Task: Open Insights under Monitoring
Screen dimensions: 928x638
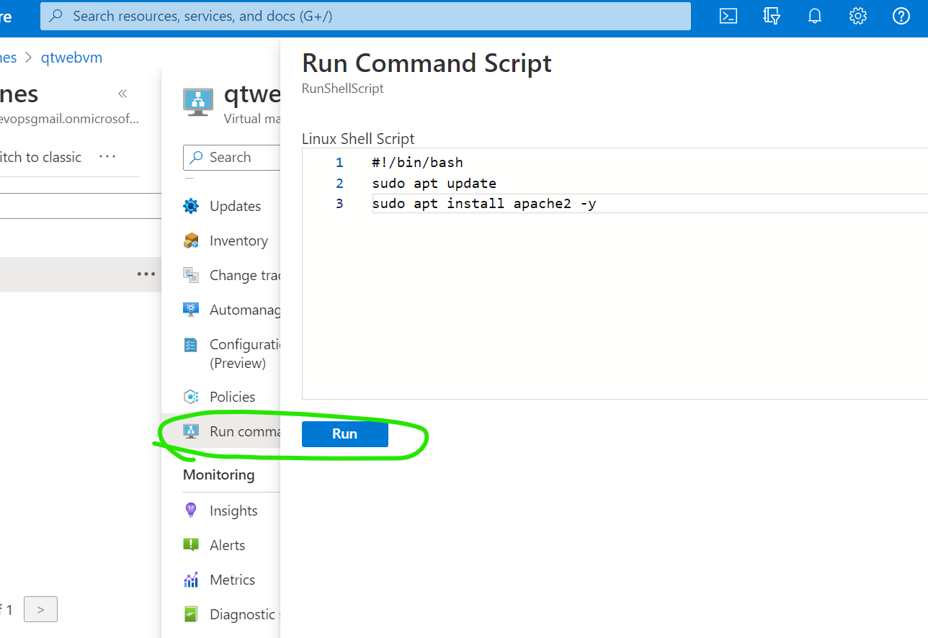Action: (x=233, y=511)
